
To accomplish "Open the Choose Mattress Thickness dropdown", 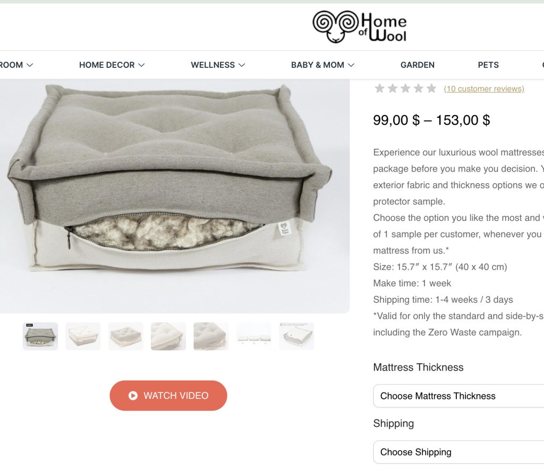I will pyautogui.click(x=458, y=396).
